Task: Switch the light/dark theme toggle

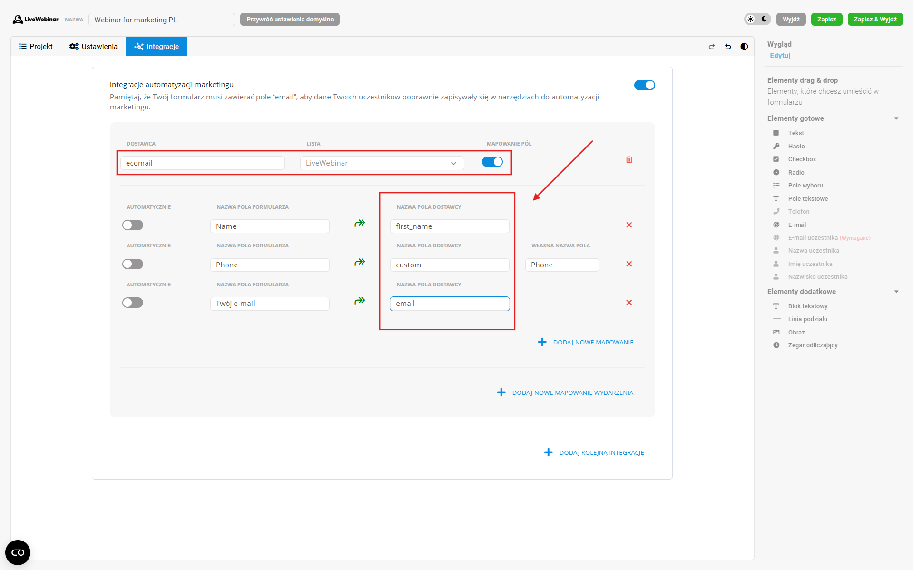Action: (757, 20)
